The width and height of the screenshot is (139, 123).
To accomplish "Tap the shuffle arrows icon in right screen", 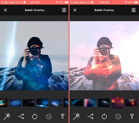I will coord(90,116).
